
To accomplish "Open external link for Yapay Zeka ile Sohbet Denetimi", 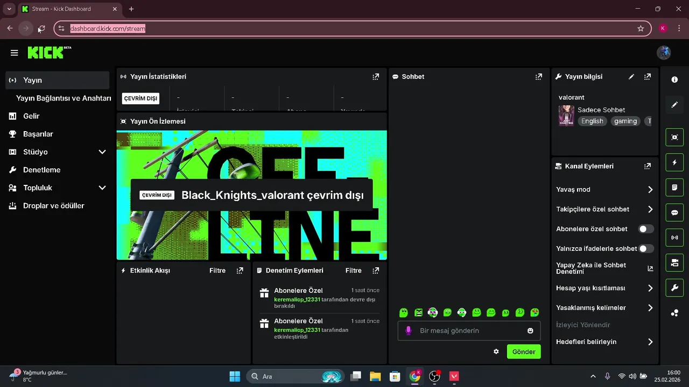I will [650, 268].
